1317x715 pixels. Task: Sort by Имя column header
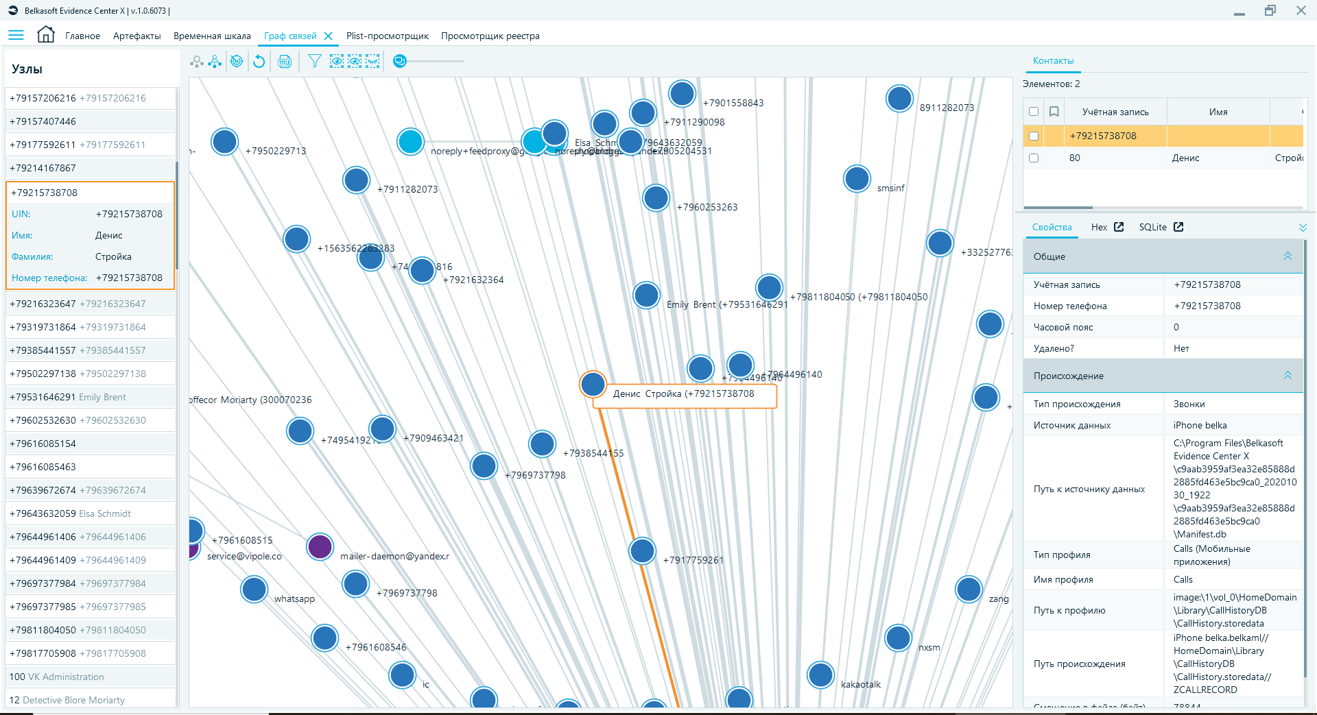(1218, 112)
